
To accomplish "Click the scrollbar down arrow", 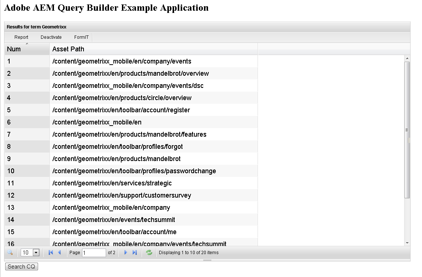I will (407, 243).
